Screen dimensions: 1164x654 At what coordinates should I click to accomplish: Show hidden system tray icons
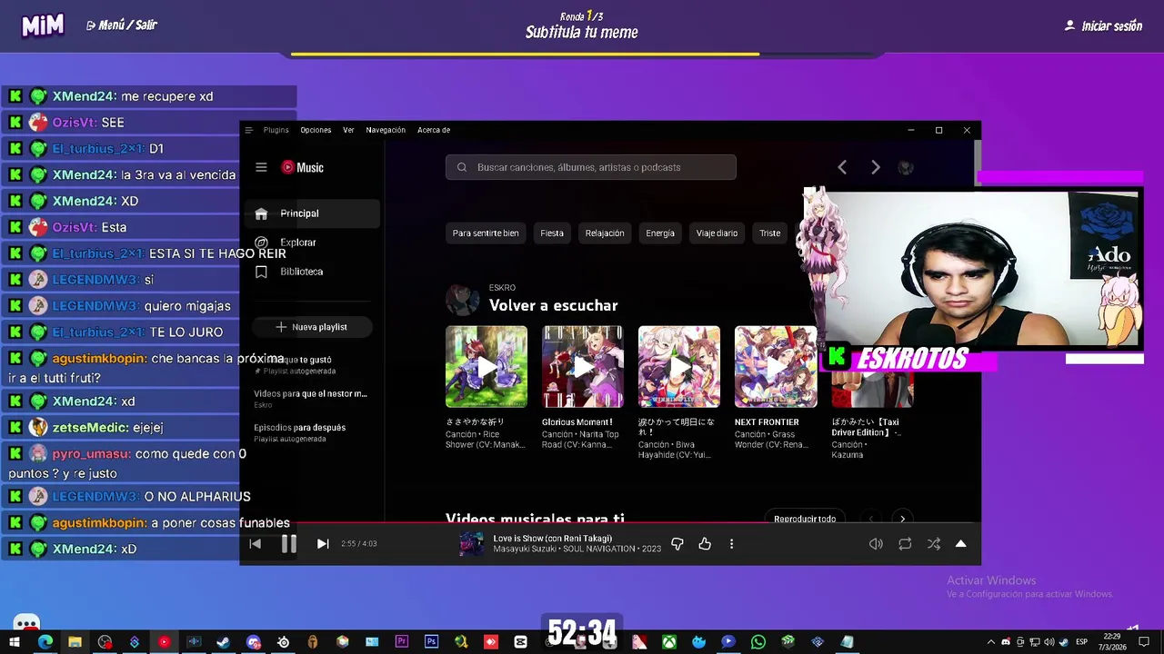pos(991,642)
